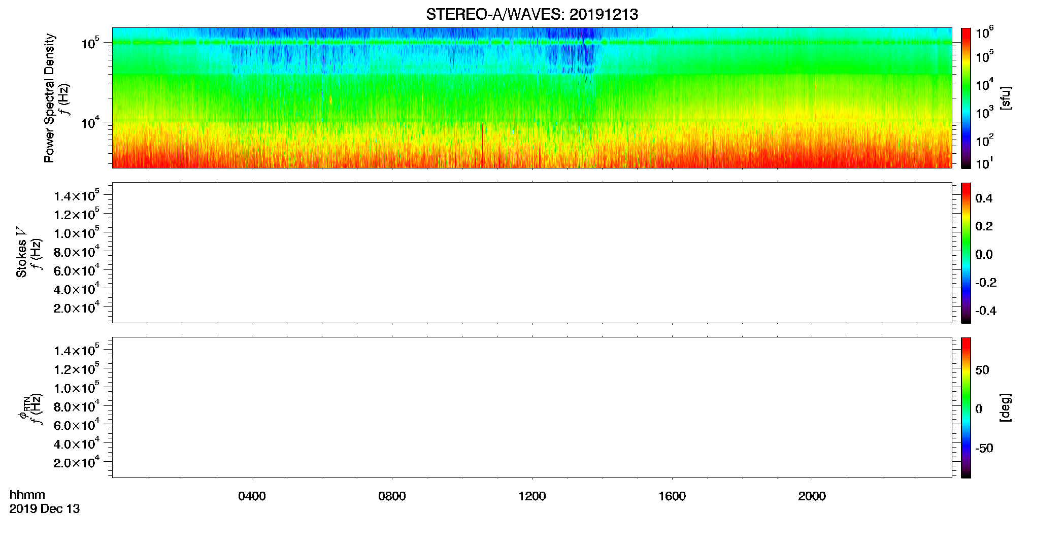Click the plot title STEREO-A/WAVES: 20191213
This screenshot has height=548, width=1064.
532,14
